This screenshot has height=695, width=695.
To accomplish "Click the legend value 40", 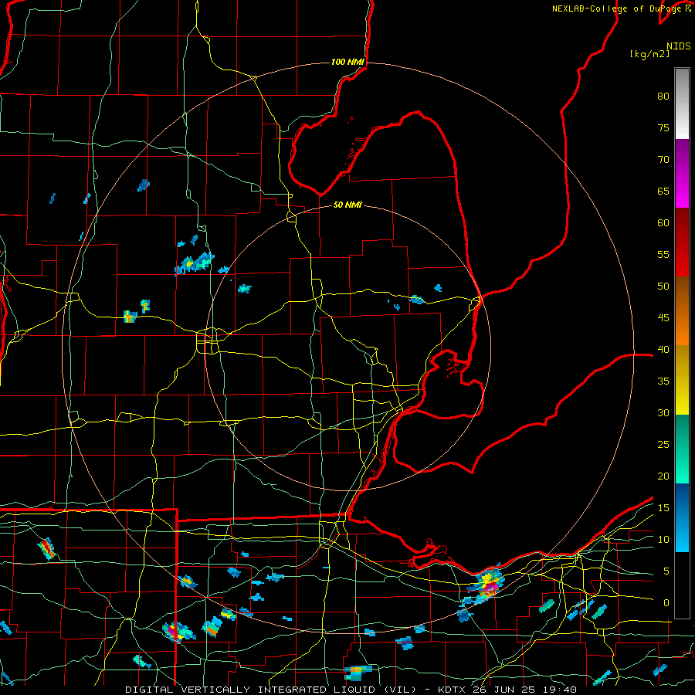I will point(663,349).
